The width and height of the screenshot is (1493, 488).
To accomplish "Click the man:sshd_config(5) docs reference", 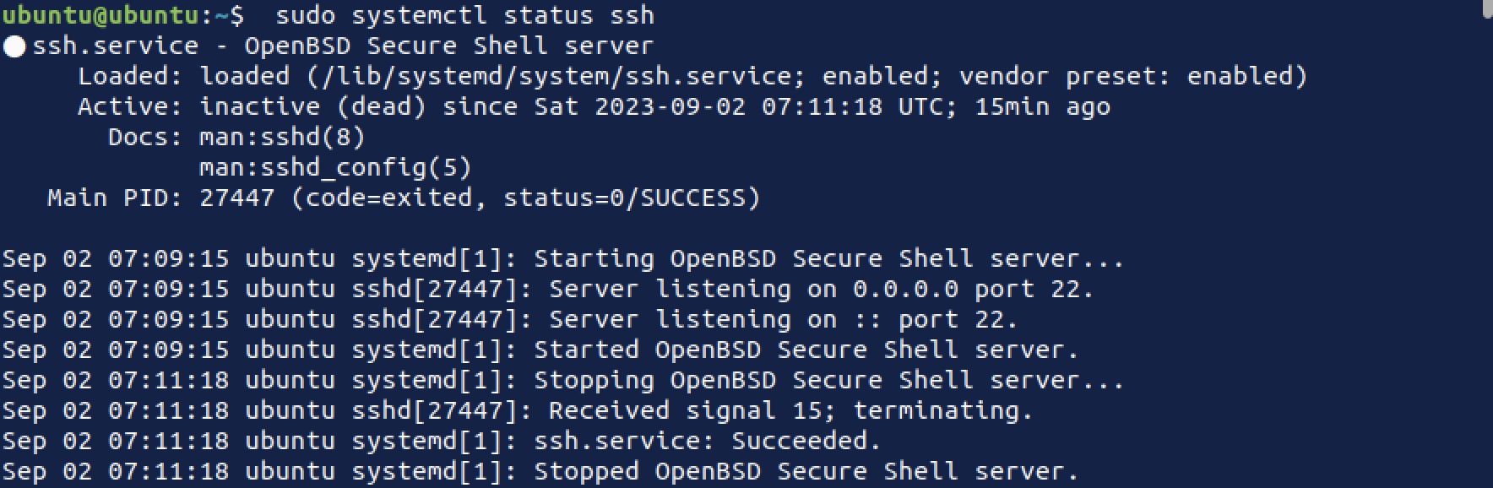I will (x=335, y=167).
